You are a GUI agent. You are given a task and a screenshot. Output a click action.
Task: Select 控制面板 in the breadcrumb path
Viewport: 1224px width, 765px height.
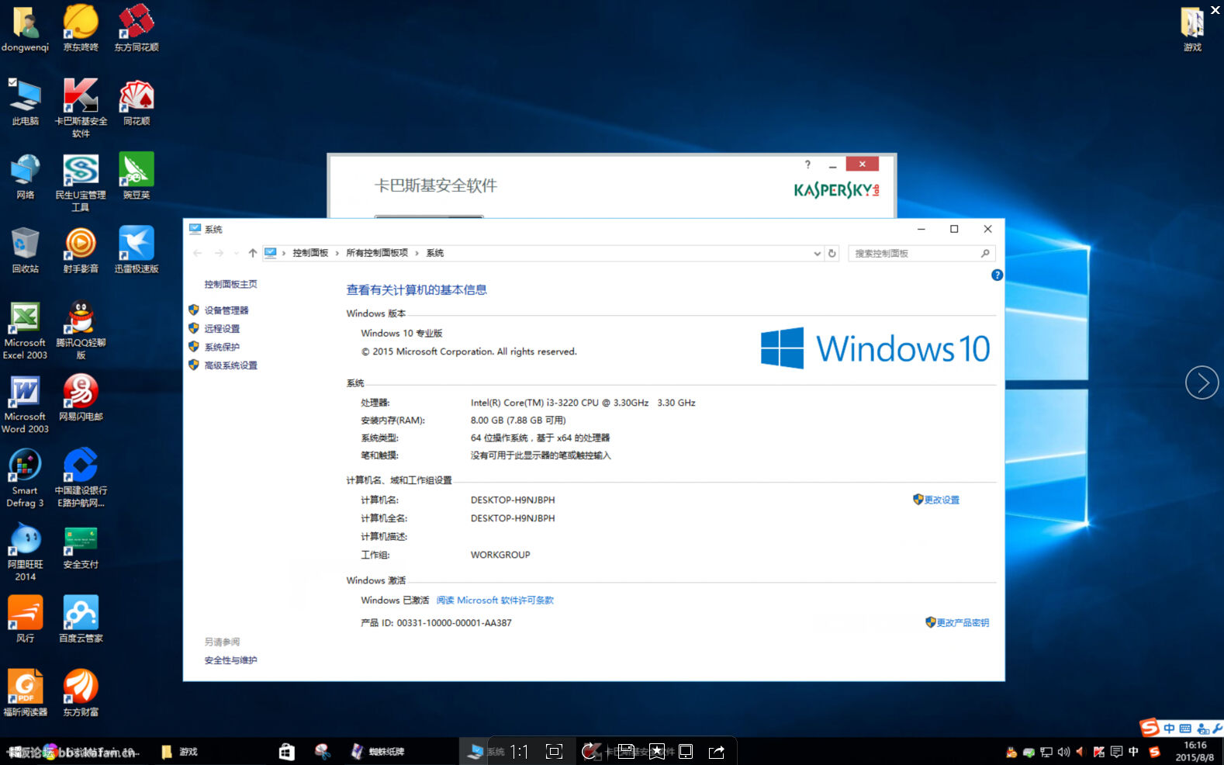[310, 253]
